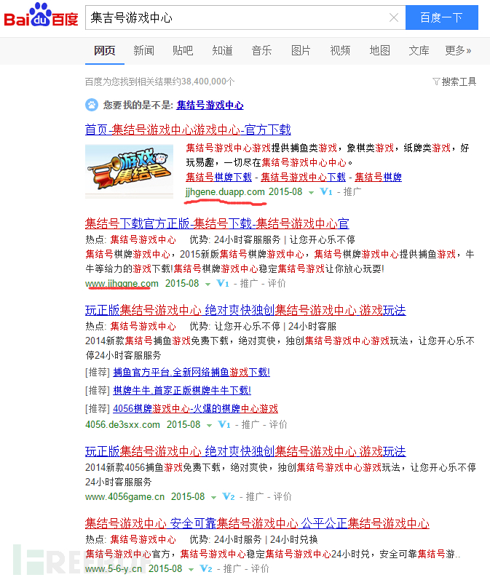Click the jjhgene.duapp.com URL
The height and width of the screenshot is (580, 490).
point(225,192)
